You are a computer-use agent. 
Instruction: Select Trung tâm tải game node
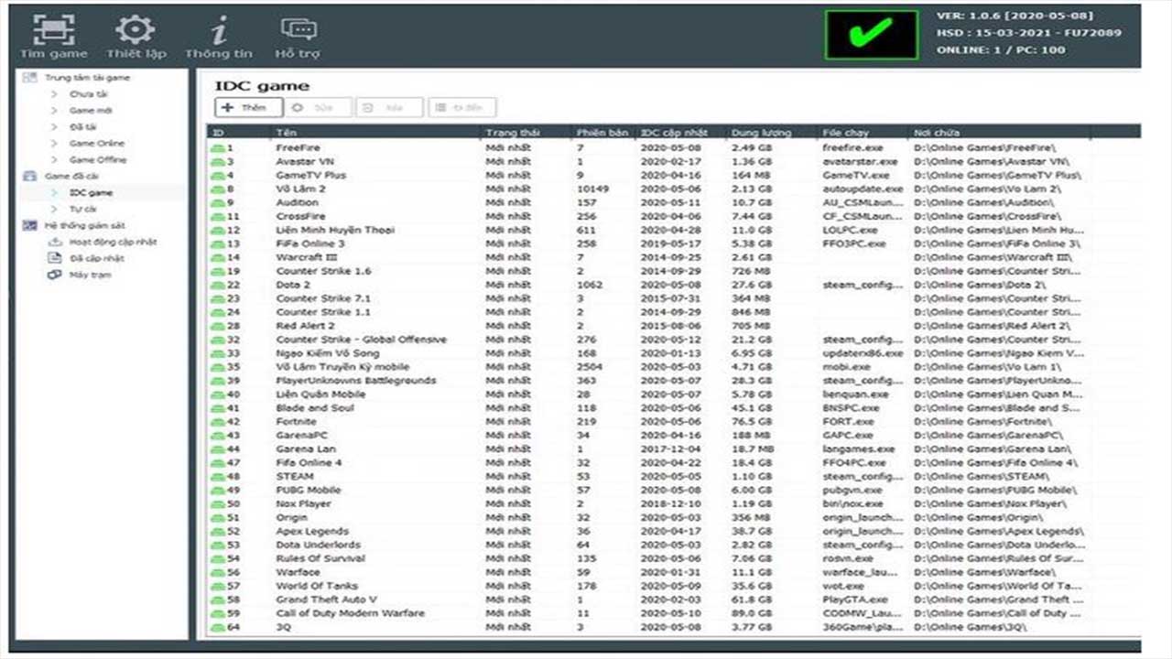point(87,78)
